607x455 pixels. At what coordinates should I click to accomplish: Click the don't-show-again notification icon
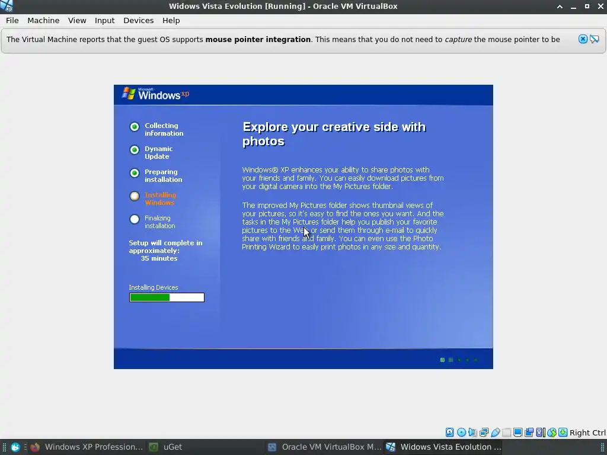pyautogui.click(x=594, y=39)
